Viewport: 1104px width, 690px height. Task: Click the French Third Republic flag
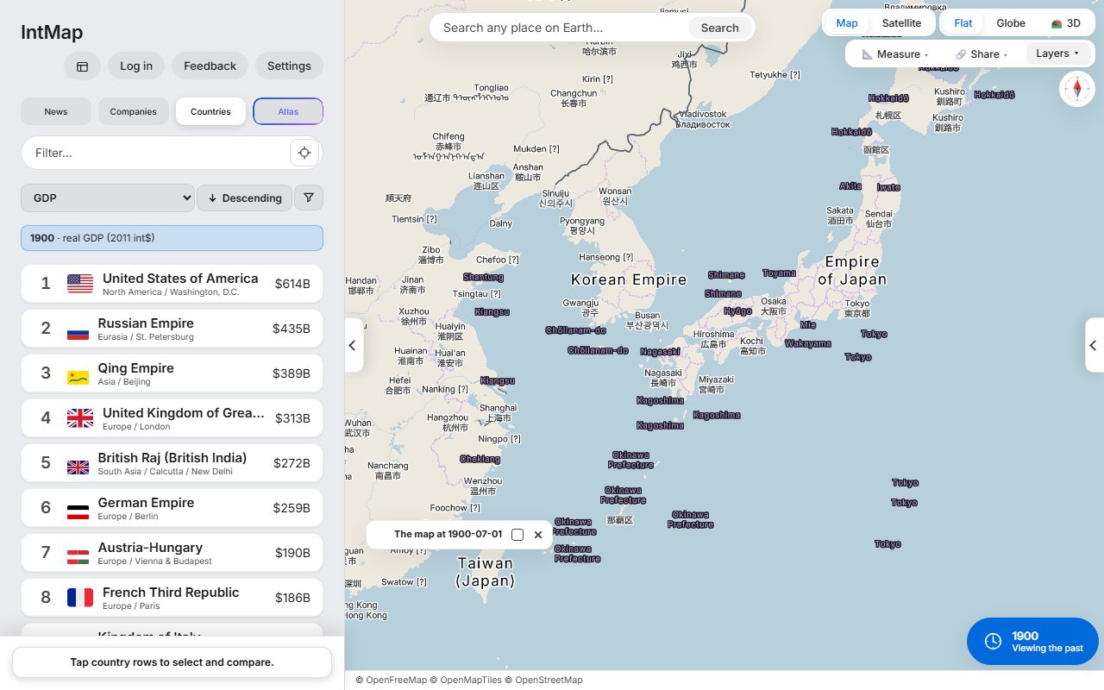coord(80,598)
